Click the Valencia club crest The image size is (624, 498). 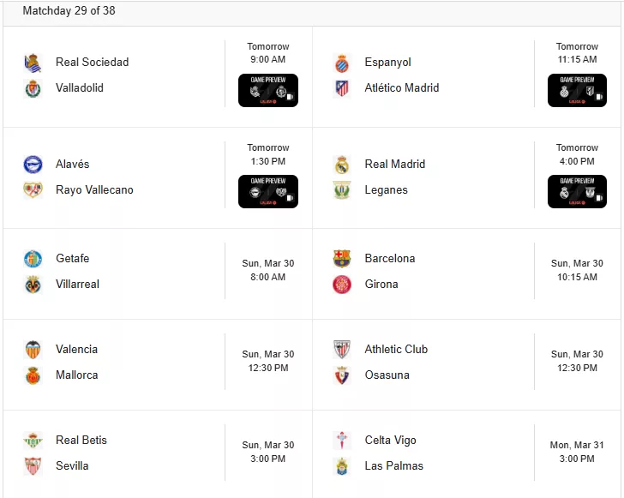(33, 349)
